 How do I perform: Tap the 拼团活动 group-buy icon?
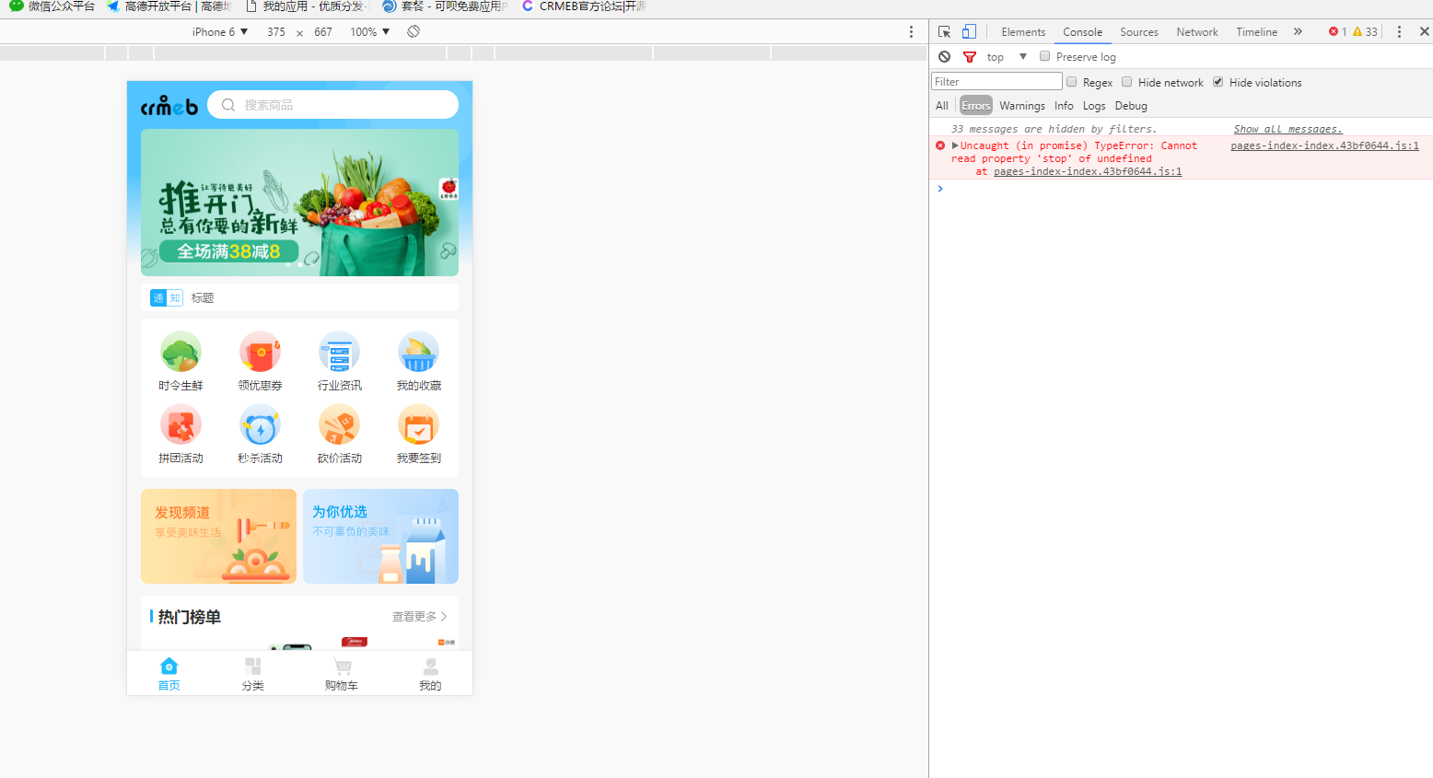point(181,424)
